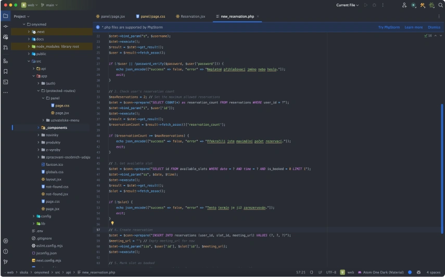
Task: Open the Commit tool window icon
Action: coord(6,27)
